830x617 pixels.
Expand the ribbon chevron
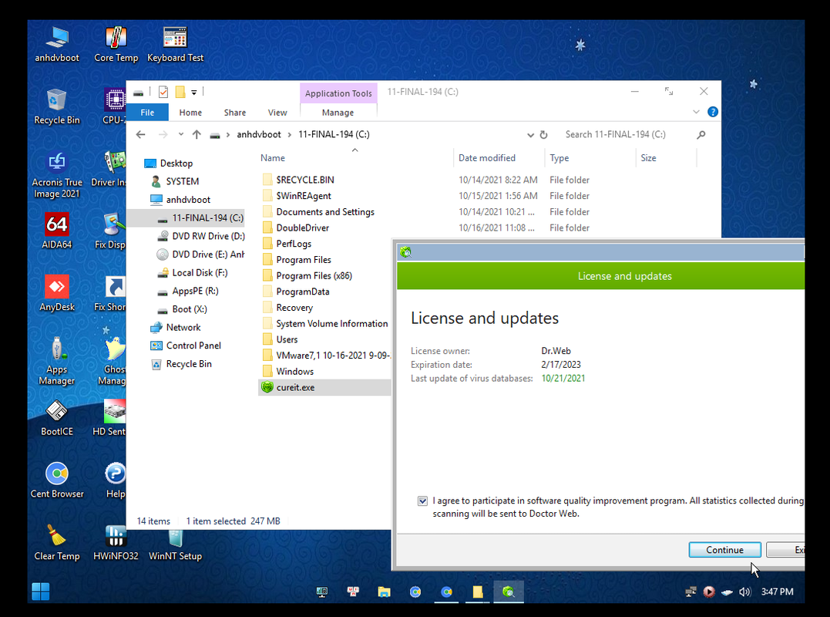(696, 112)
